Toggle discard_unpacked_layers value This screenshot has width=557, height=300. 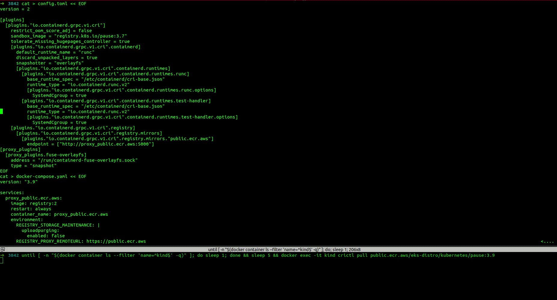92,58
